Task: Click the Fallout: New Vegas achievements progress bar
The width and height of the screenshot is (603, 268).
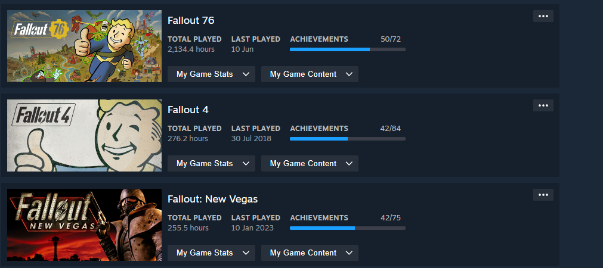Action: tap(348, 228)
